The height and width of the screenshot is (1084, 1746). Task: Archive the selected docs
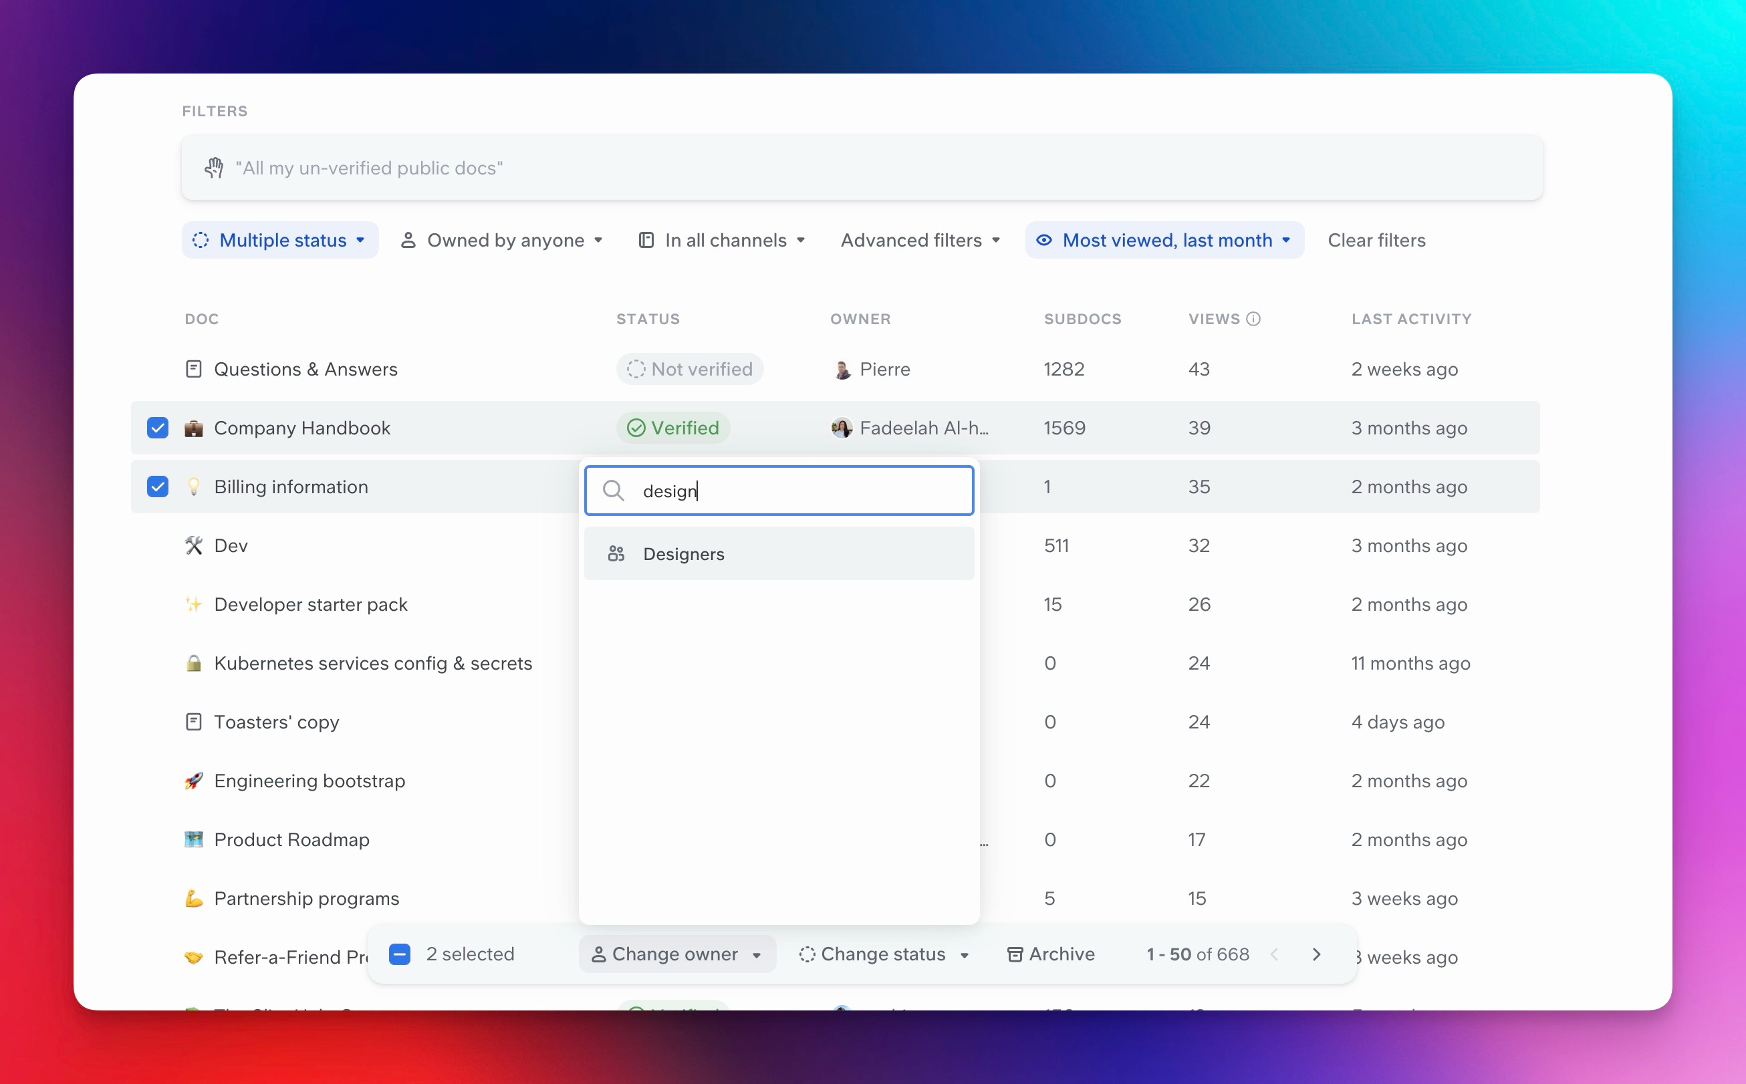(x=1051, y=954)
